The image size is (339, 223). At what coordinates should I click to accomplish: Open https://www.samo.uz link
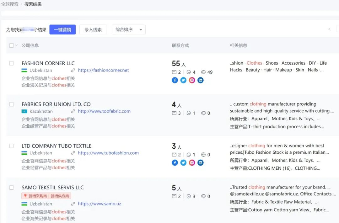[100, 204]
